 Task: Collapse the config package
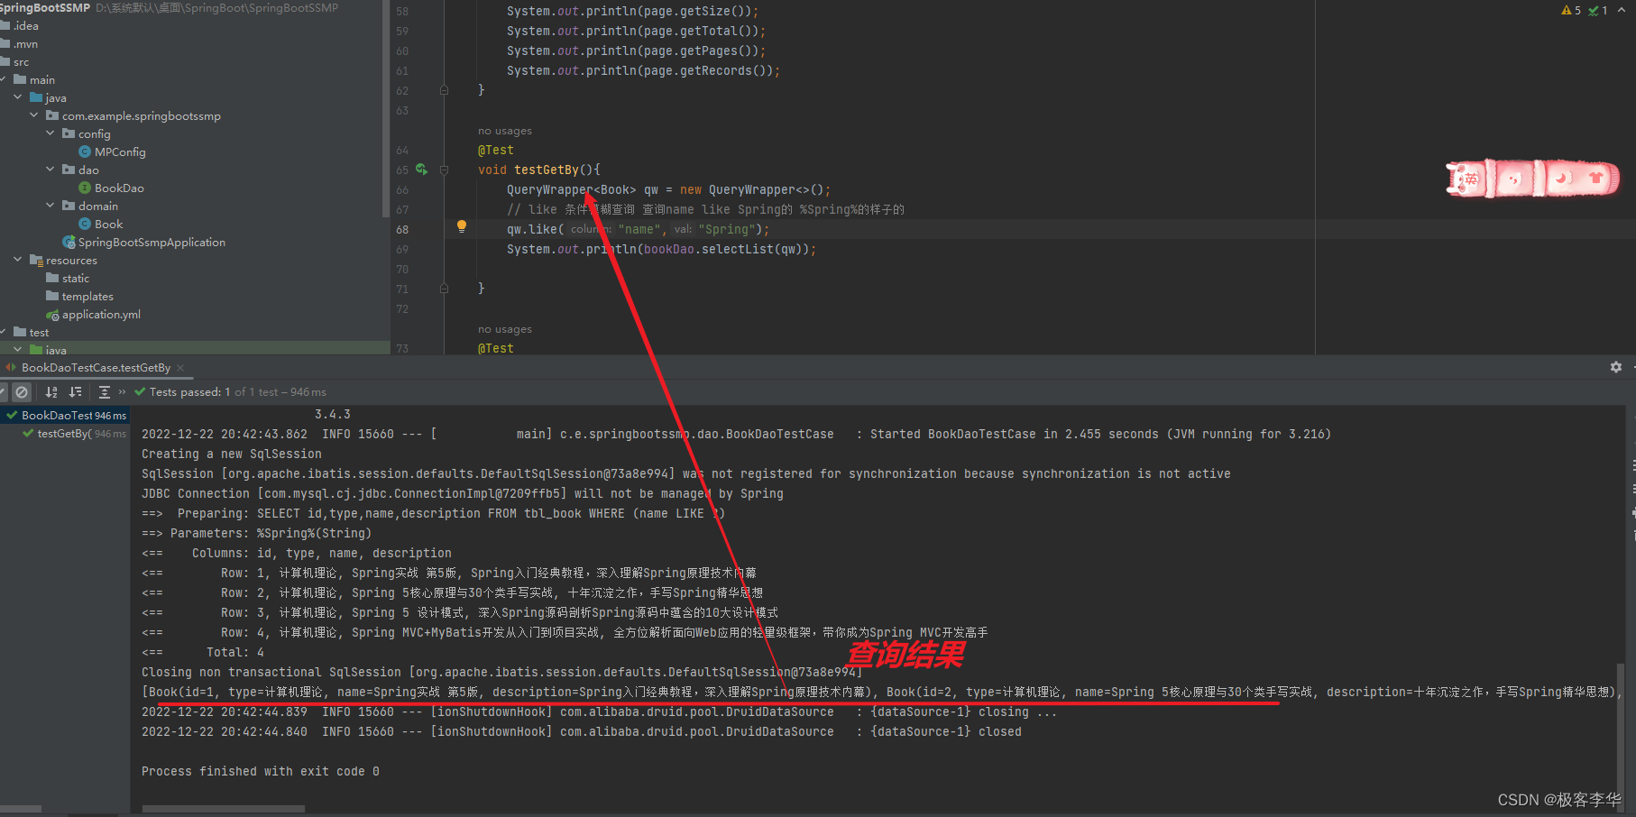51,133
